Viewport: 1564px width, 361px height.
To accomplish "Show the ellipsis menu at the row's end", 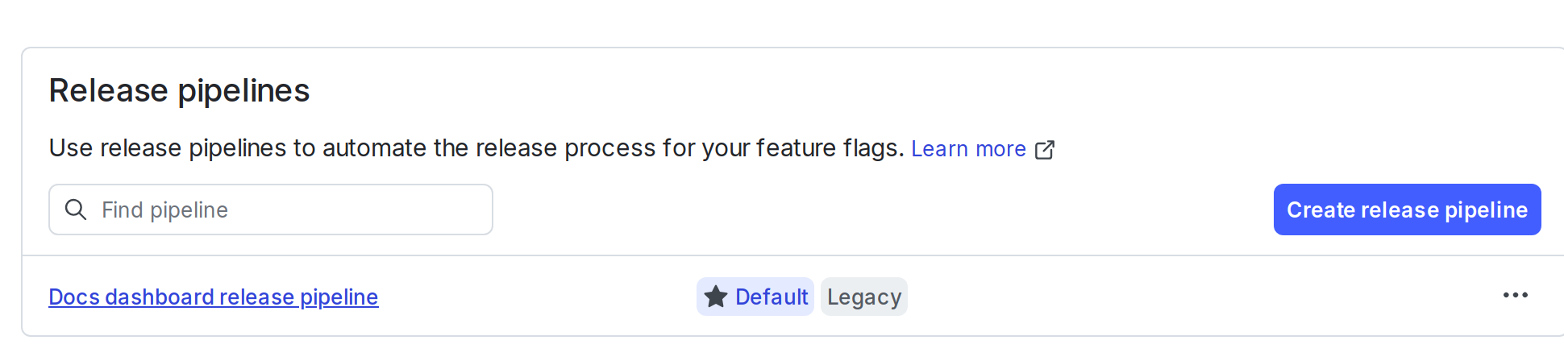I will 1515,296.
